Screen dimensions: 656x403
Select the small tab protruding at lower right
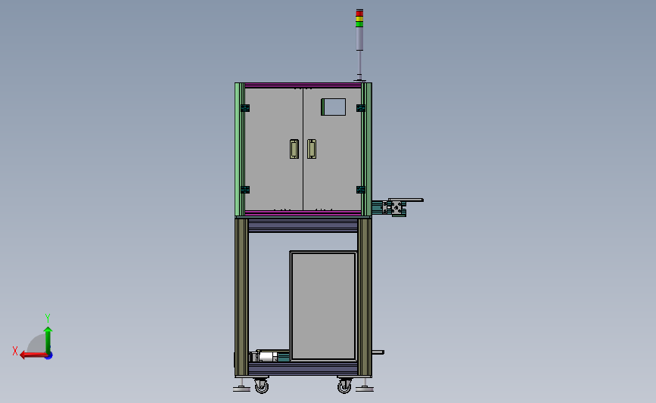pos(378,352)
